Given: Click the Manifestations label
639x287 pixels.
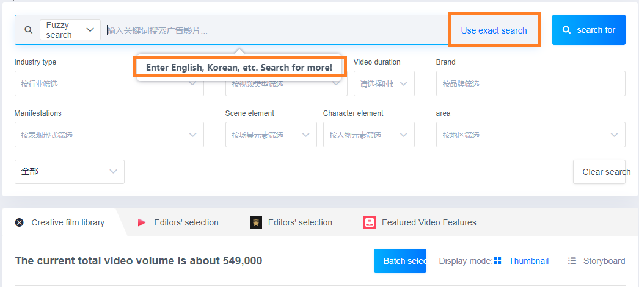Looking at the screenshot, I should [x=38, y=113].
